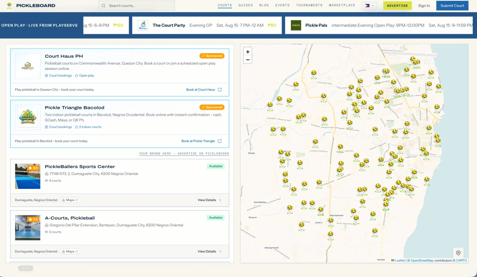Click Pickle Pals open play card
This screenshot has height=277, width=477.
(x=379, y=25)
